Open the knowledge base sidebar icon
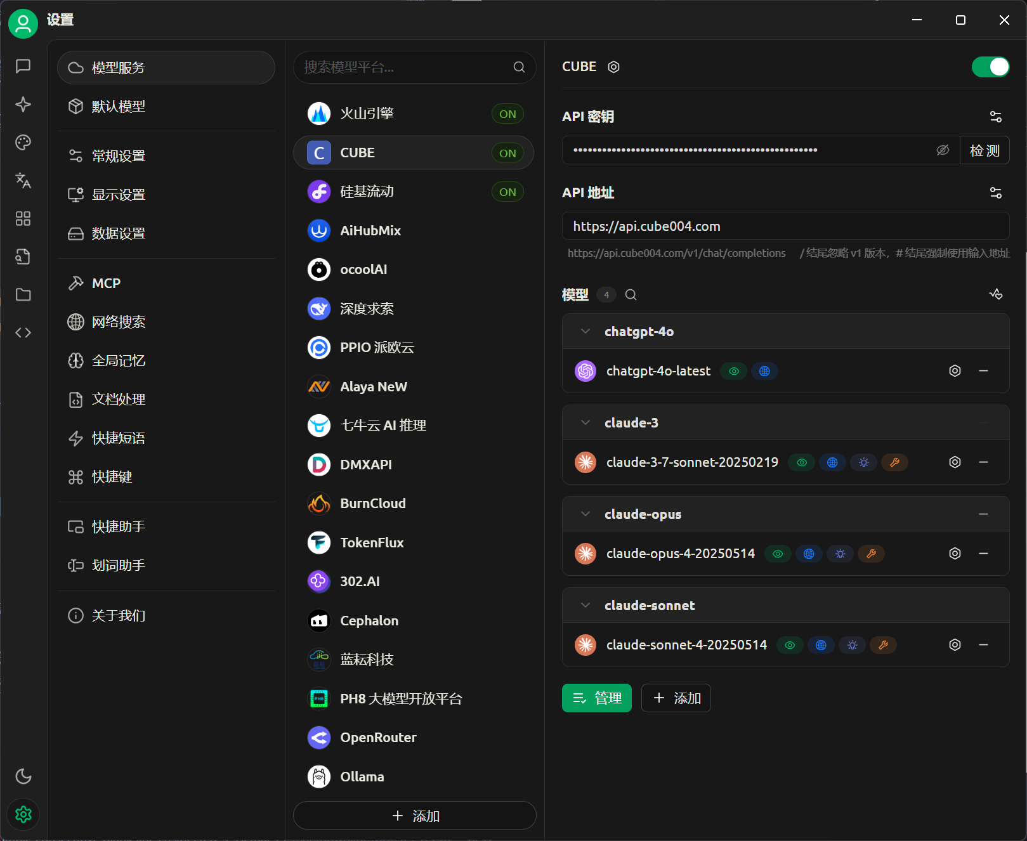 (x=23, y=257)
